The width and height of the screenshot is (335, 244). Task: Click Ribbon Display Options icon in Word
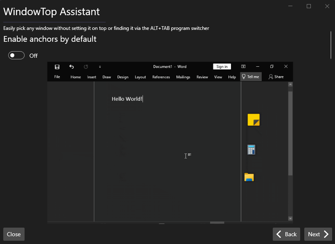[243, 66]
